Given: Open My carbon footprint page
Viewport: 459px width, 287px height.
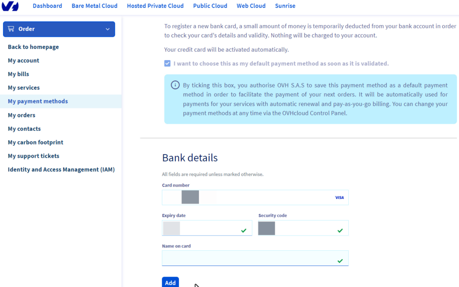Looking at the screenshot, I should click(35, 142).
